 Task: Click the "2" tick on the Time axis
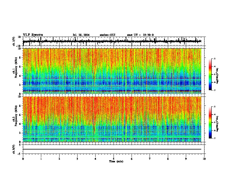click(x=59, y=159)
